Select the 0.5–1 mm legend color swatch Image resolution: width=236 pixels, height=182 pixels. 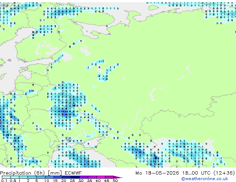click(15, 177)
